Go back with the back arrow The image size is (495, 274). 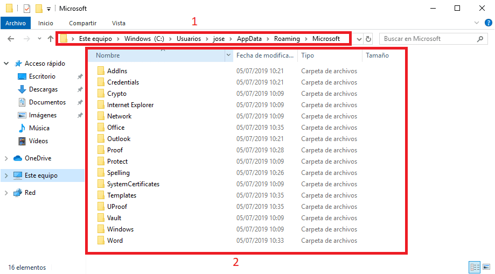tap(11, 39)
